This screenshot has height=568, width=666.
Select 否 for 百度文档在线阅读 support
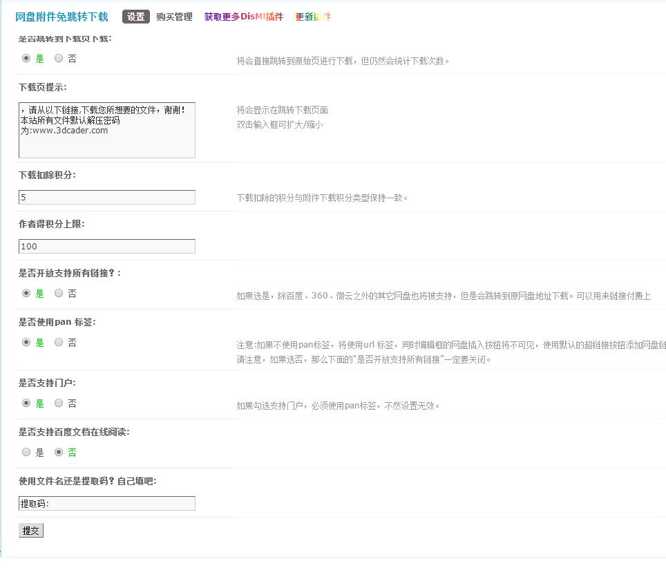tap(59, 453)
